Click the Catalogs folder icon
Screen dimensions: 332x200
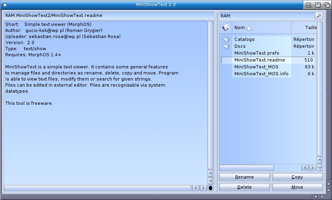point(226,39)
